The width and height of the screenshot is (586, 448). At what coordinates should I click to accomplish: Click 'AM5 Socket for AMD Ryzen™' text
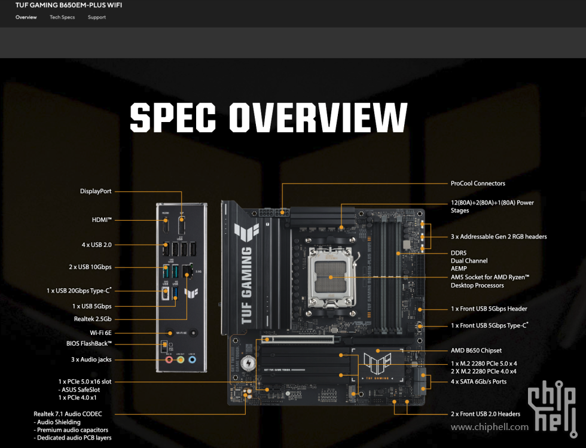490,277
